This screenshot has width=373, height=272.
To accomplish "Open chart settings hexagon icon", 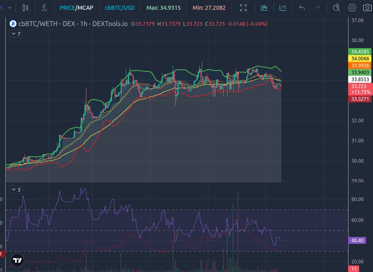I will tap(352, 8).
